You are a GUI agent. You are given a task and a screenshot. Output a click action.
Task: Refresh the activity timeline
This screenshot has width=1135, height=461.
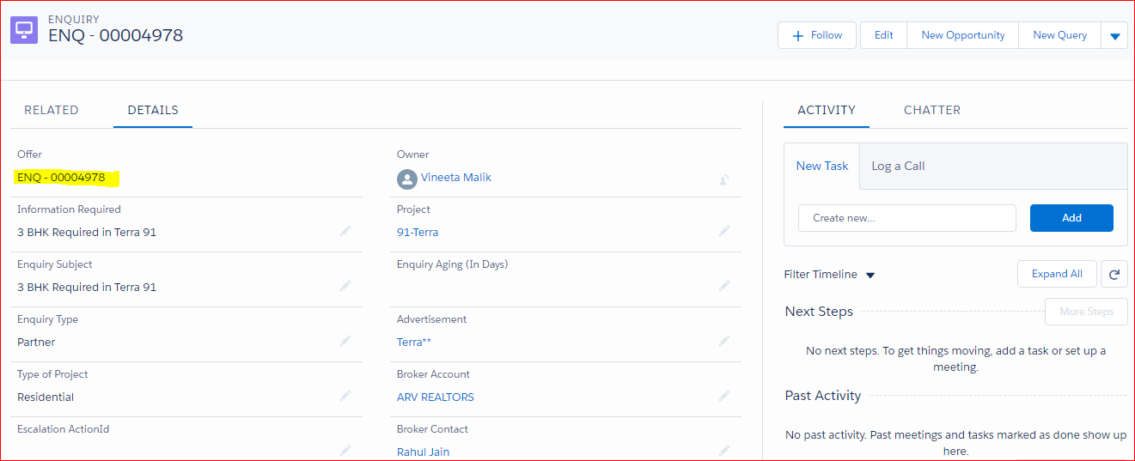[1114, 275]
